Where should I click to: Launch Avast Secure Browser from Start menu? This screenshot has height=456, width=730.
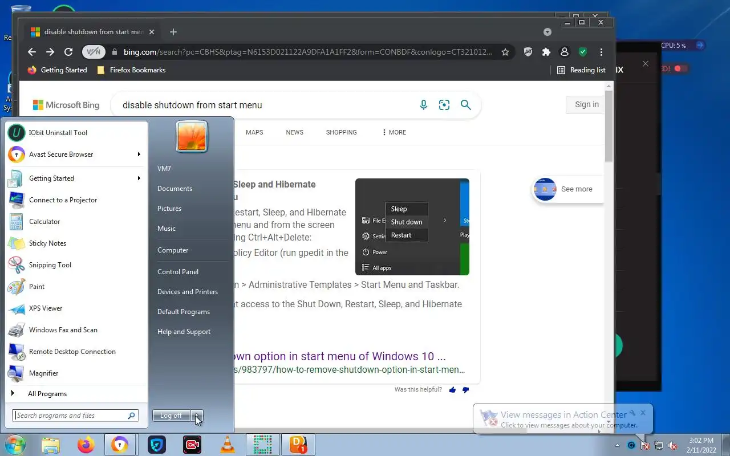click(76, 154)
